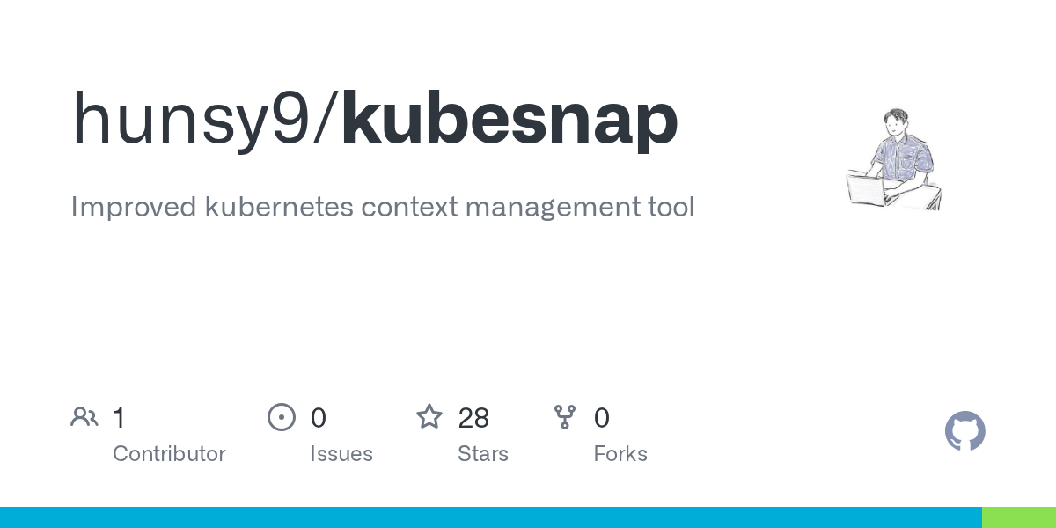Image resolution: width=1056 pixels, height=528 pixels.
Task: Click the star outline icon
Action: [429, 417]
